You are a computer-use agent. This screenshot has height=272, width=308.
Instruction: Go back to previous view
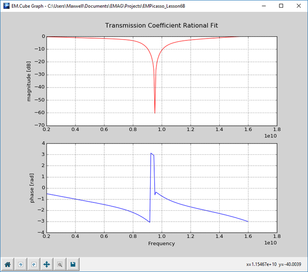20,265
